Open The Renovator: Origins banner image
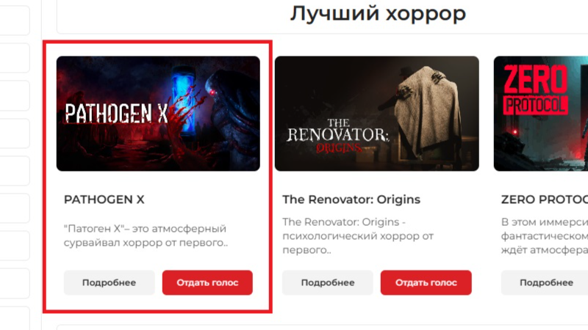This screenshot has width=588, height=330. [376, 114]
